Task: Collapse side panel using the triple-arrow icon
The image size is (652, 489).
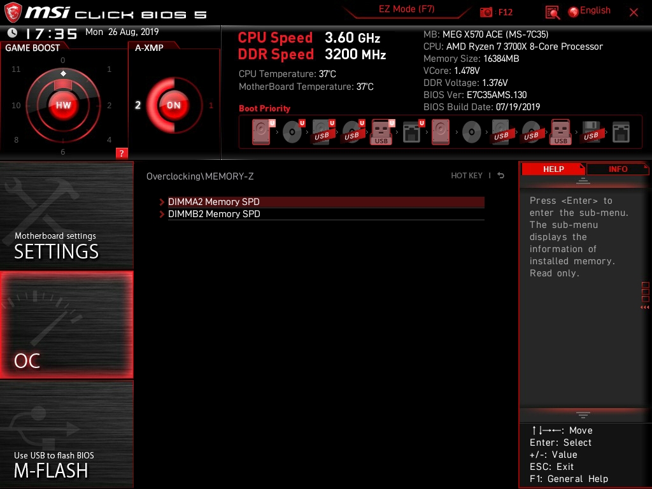Action: (x=645, y=308)
